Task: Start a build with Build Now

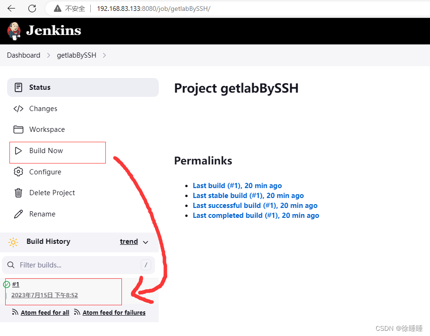Action: point(83,151)
